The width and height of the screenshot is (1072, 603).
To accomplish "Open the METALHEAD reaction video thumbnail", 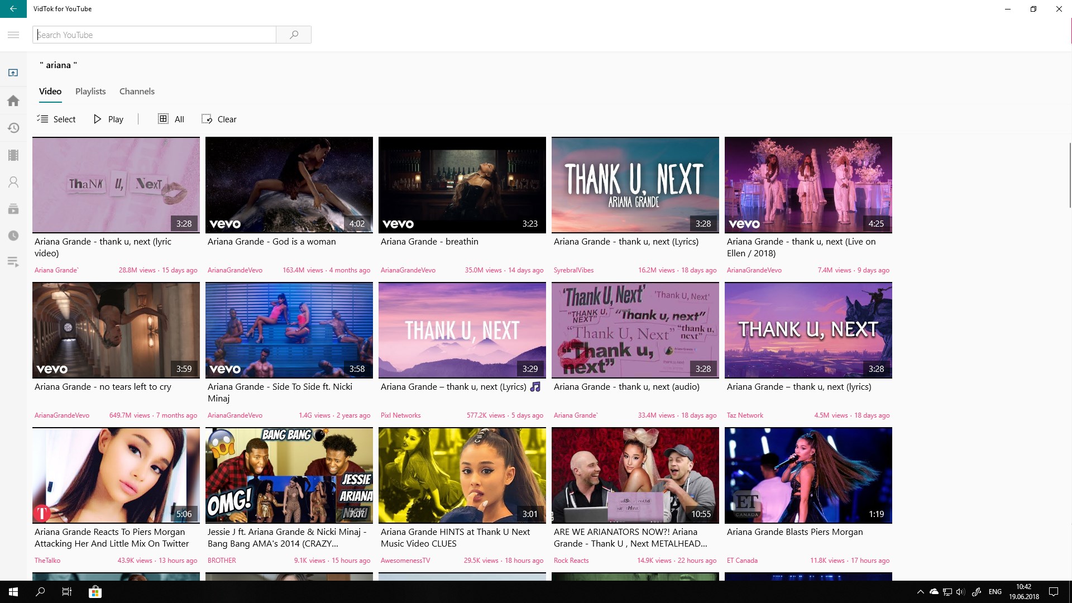I will tap(635, 475).
